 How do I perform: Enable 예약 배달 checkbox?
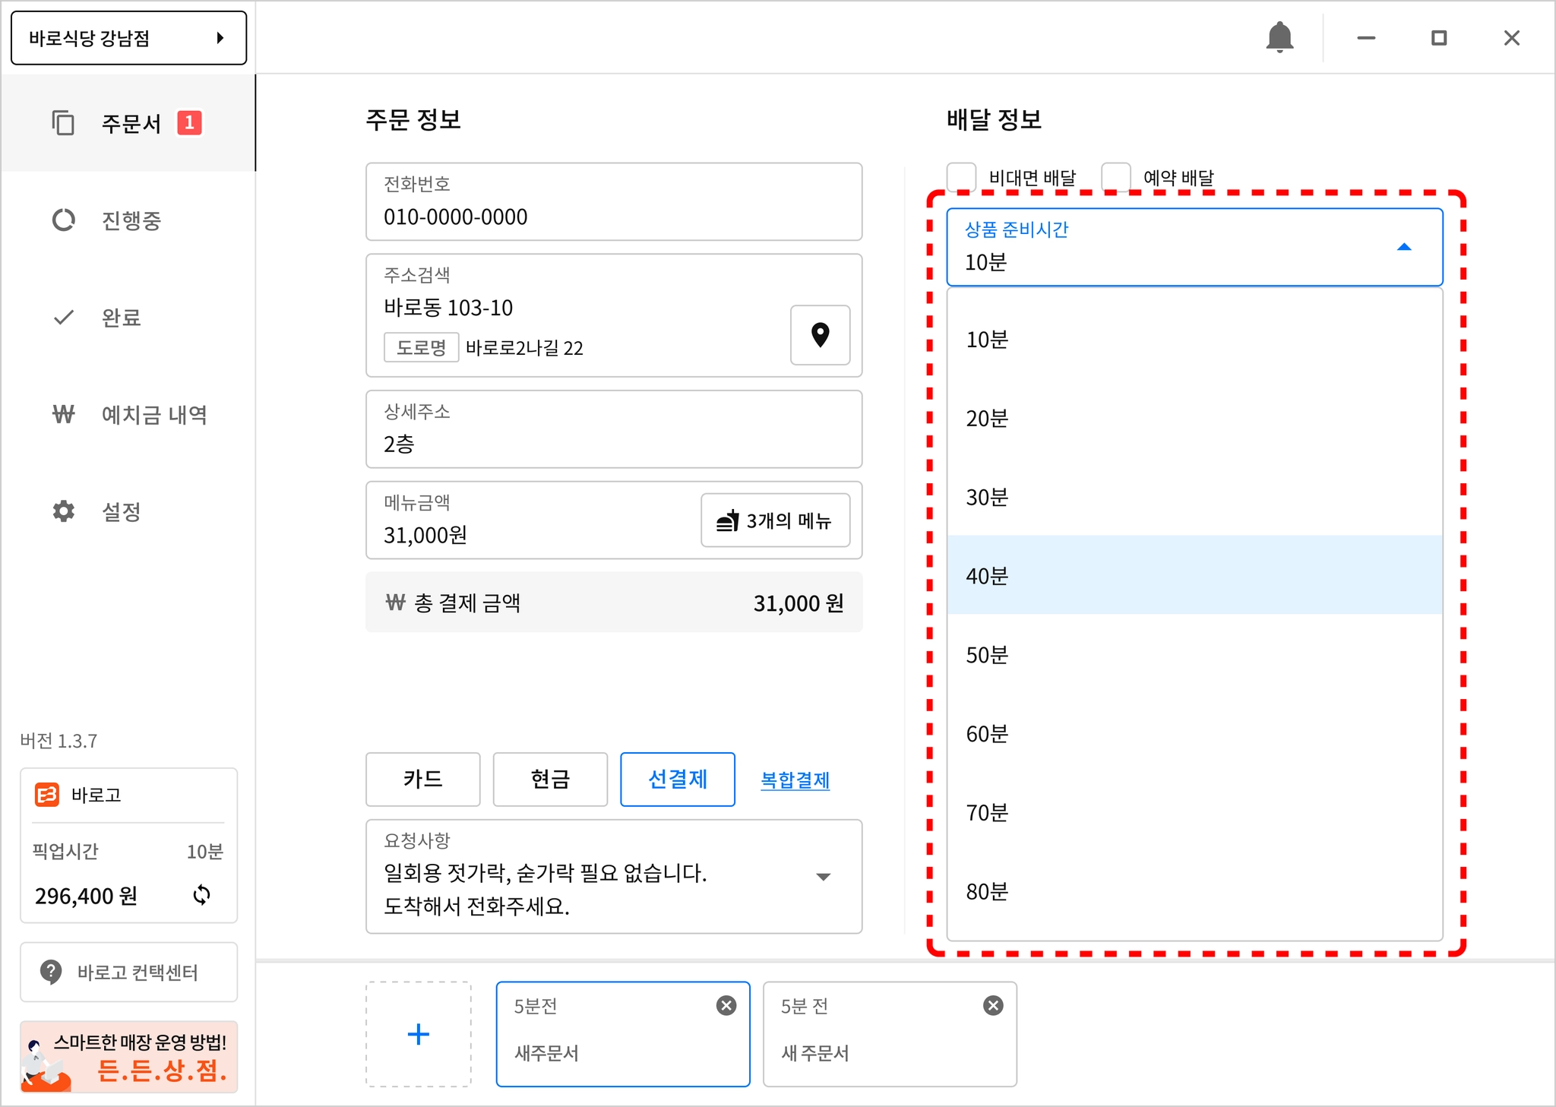(1116, 177)
